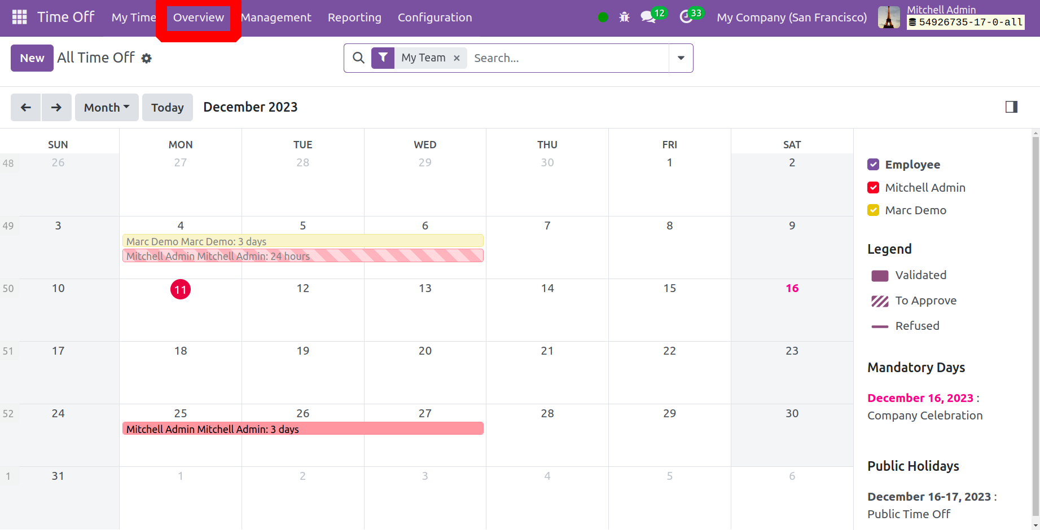Go to previous month with left arrow
Screen dimensions: 1040x530
(x=26, y=108)
